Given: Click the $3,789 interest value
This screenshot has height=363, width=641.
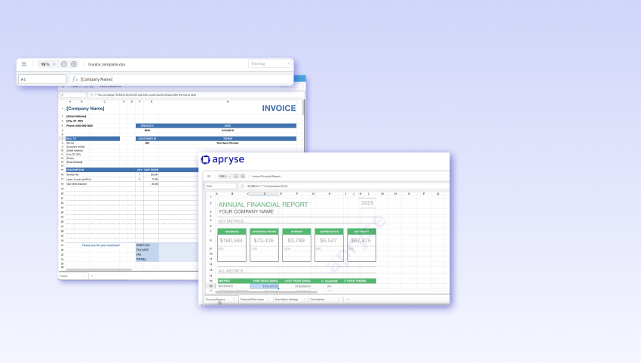Looking at the screenshot, I should pyautogui.click(x=296, y=241).
